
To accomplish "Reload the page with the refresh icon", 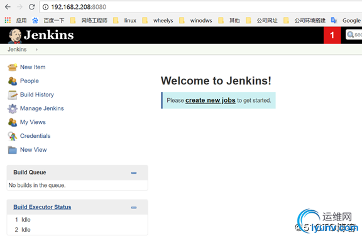I will coord(31,7).
